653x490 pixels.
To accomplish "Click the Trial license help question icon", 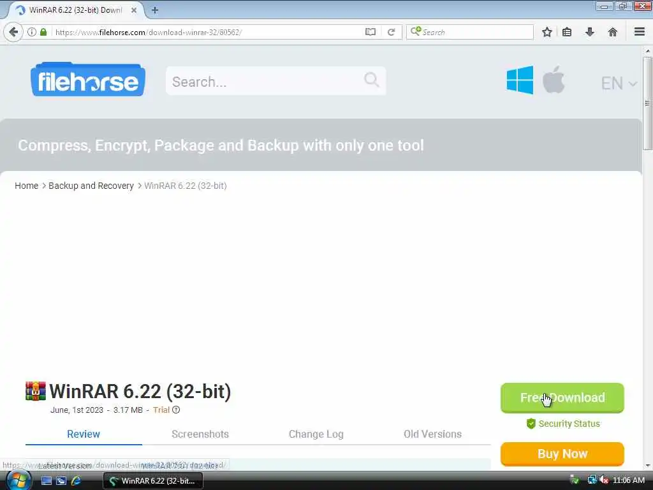I will tap(176, 410).
